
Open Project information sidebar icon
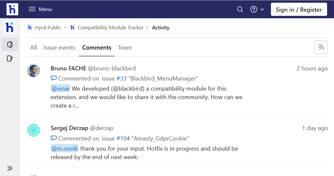[10, 44]
